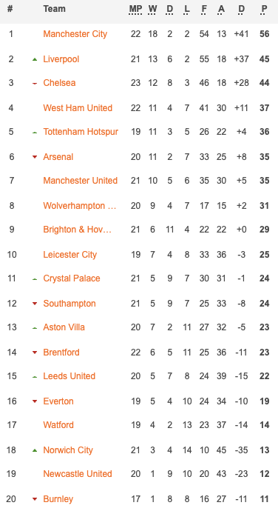The height and width of the screenshot is (511, 278).
Task: Open the truncated Wolverhampton team link
Action: click(x=80, y=206)
